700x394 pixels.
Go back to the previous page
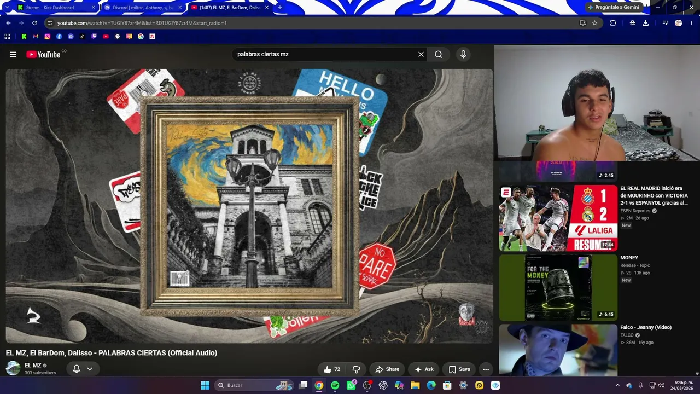pyautogui.click(x=8, y=23)
